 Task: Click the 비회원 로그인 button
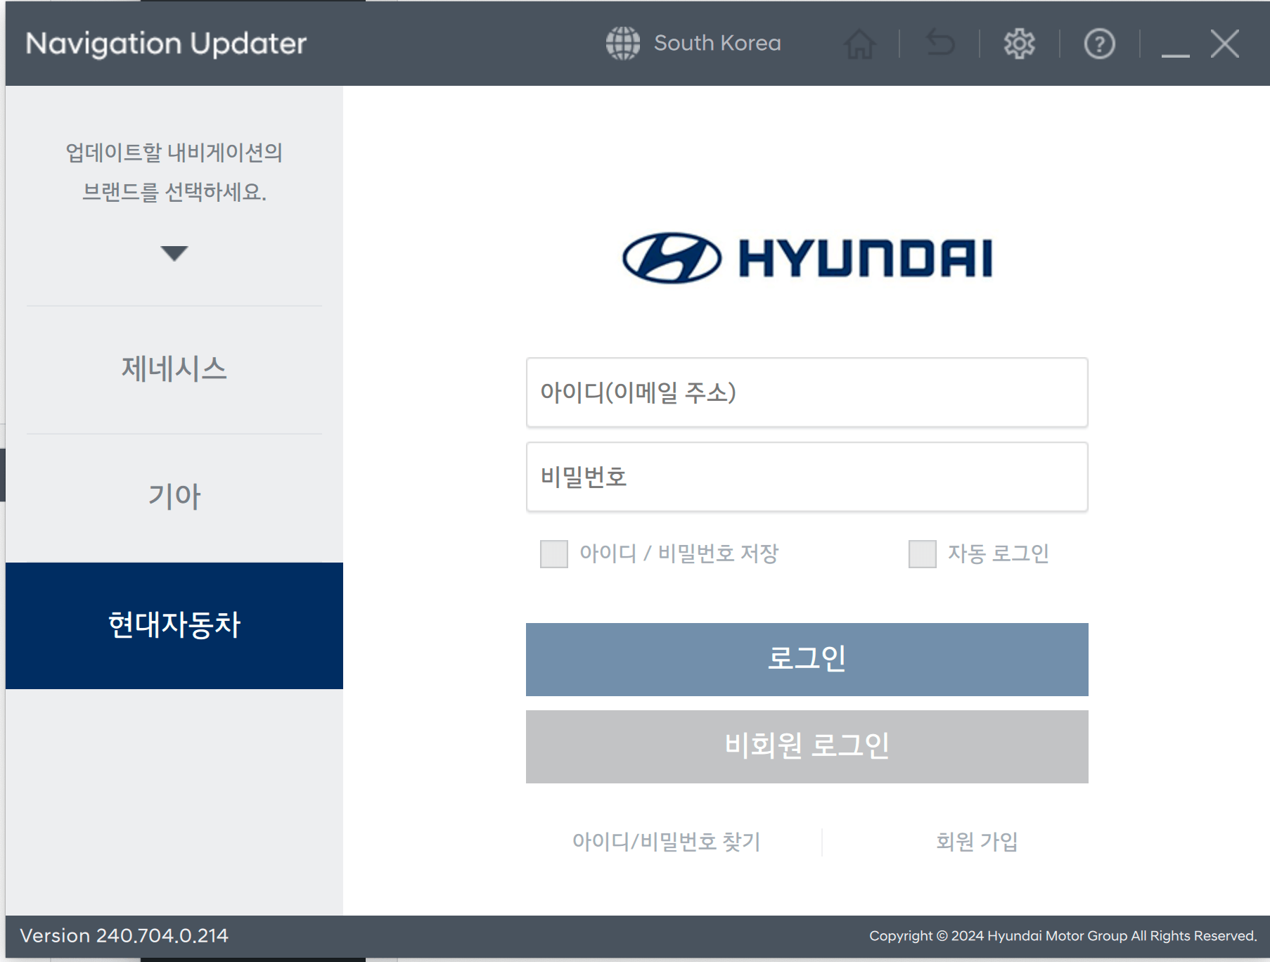pos(807,747)
